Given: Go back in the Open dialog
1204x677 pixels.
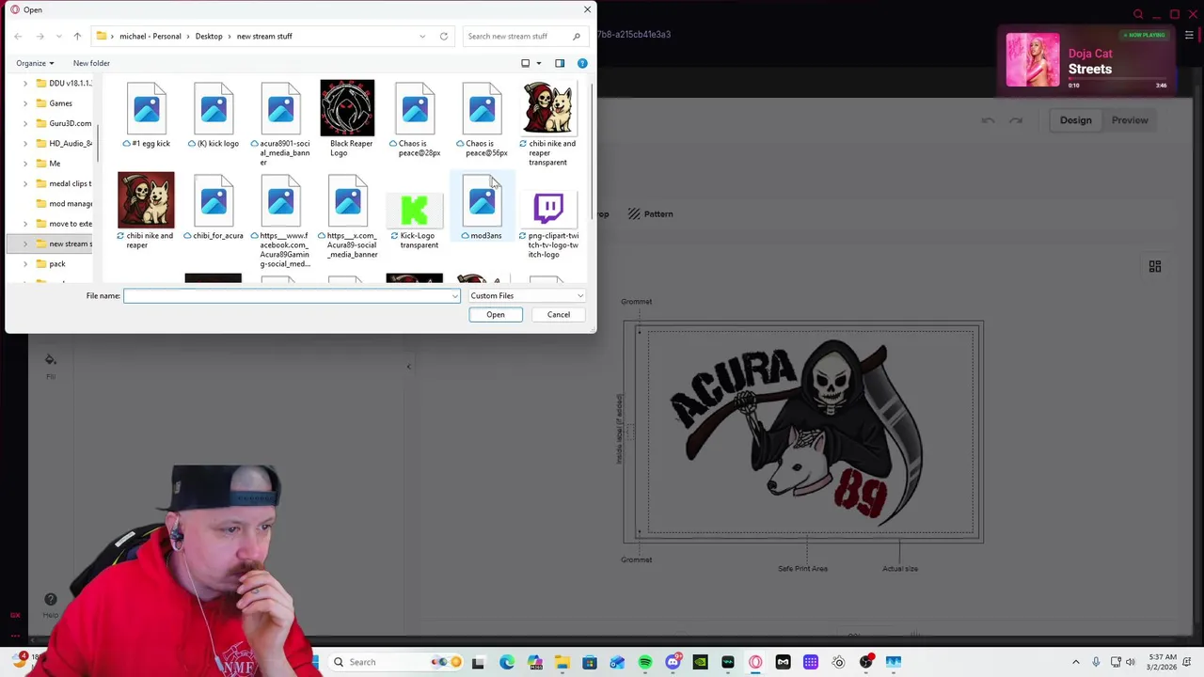Looking at the screenshot, I should point(18,36).
